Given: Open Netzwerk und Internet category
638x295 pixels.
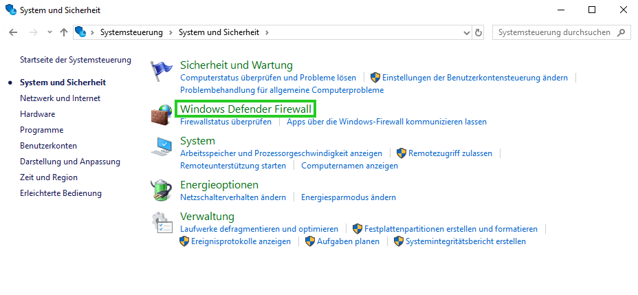Looking at the screenshot, I should coord(60,98).
